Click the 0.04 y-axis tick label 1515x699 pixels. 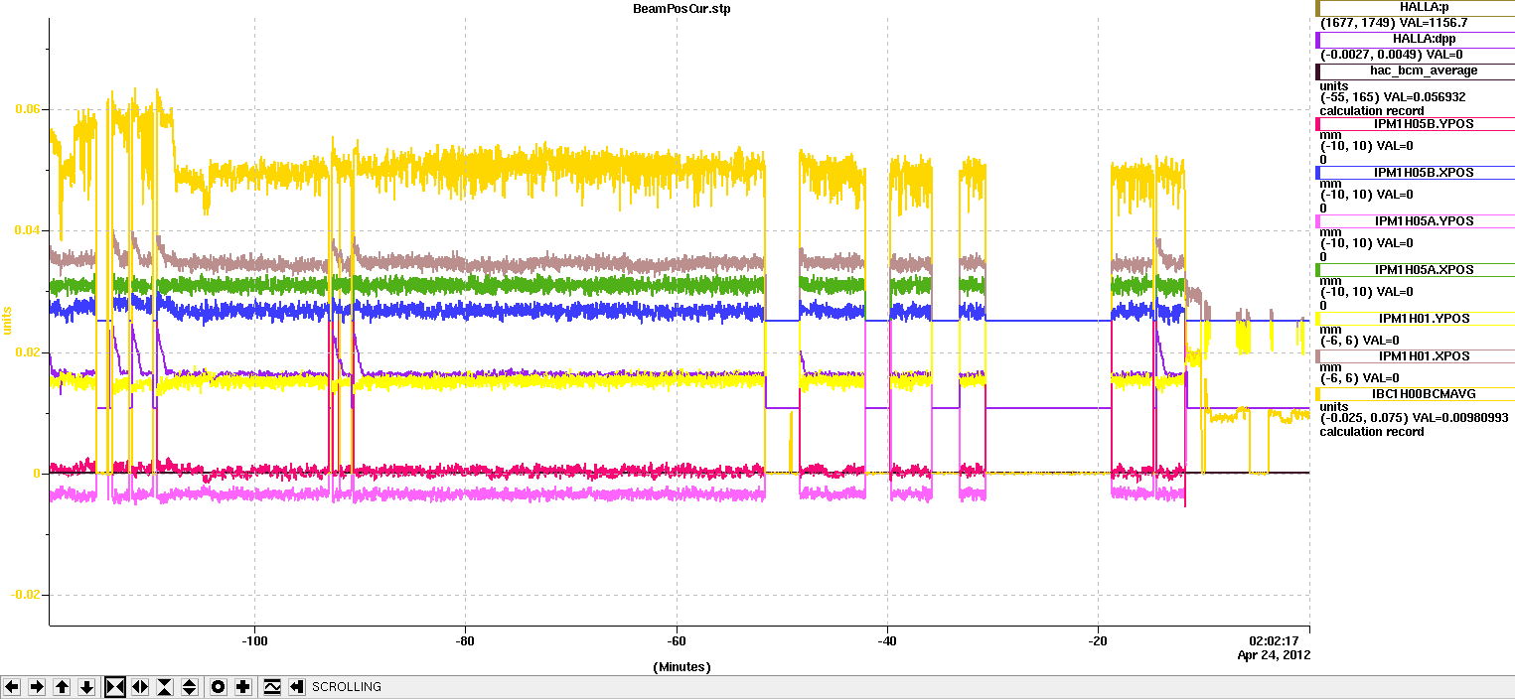click(27, 230)
